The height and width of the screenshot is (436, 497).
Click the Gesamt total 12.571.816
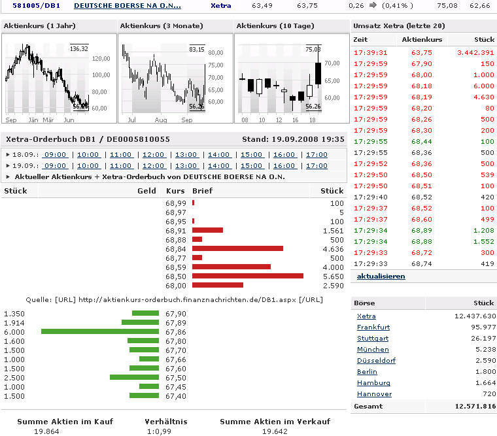point(475,406)
